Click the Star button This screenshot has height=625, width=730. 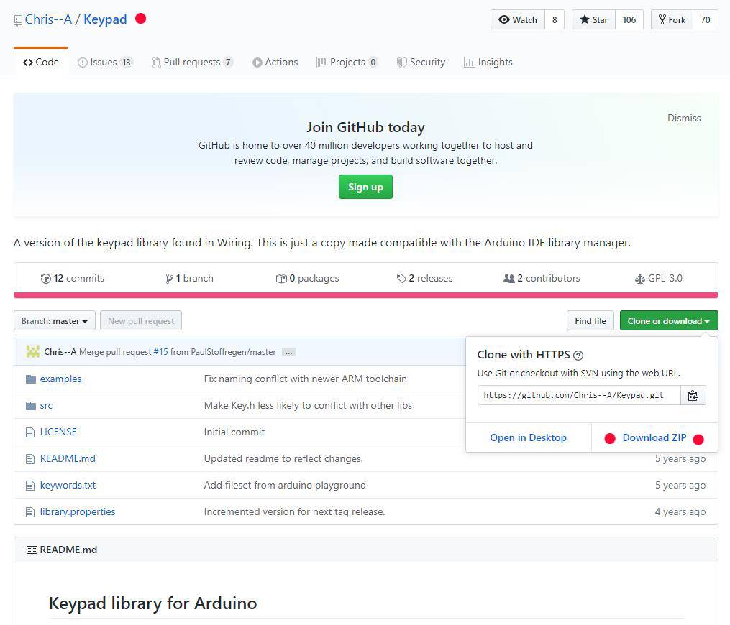pyautogui.click(x=593, y=19)
